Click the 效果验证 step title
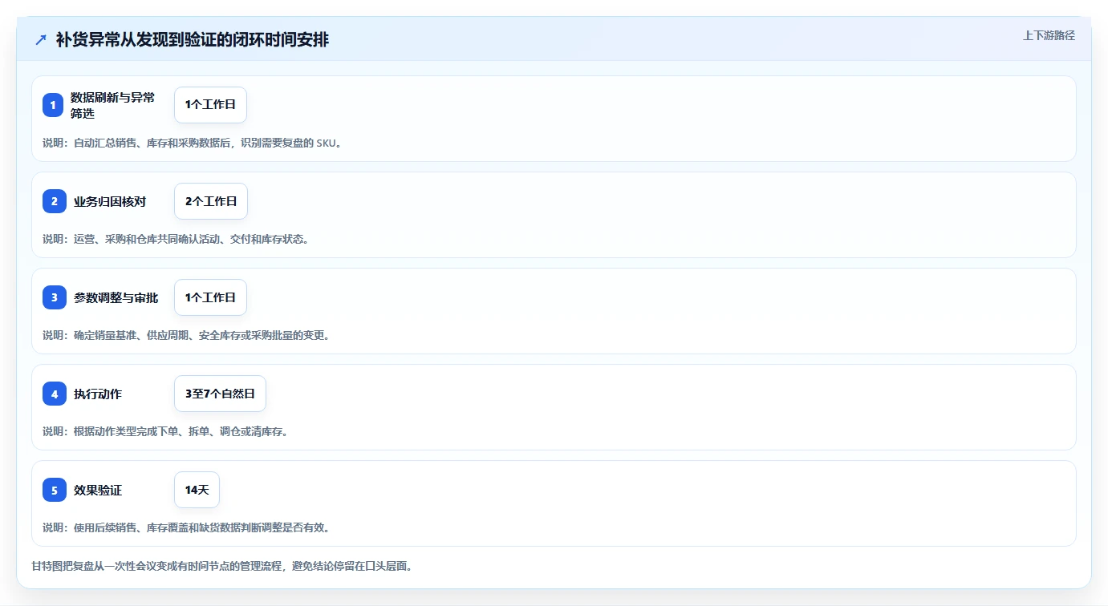The image size is (1108, 606). point(98,490)
